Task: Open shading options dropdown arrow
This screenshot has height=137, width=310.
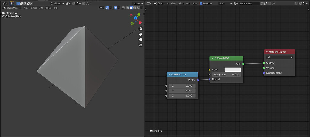Action: point(141,8)
